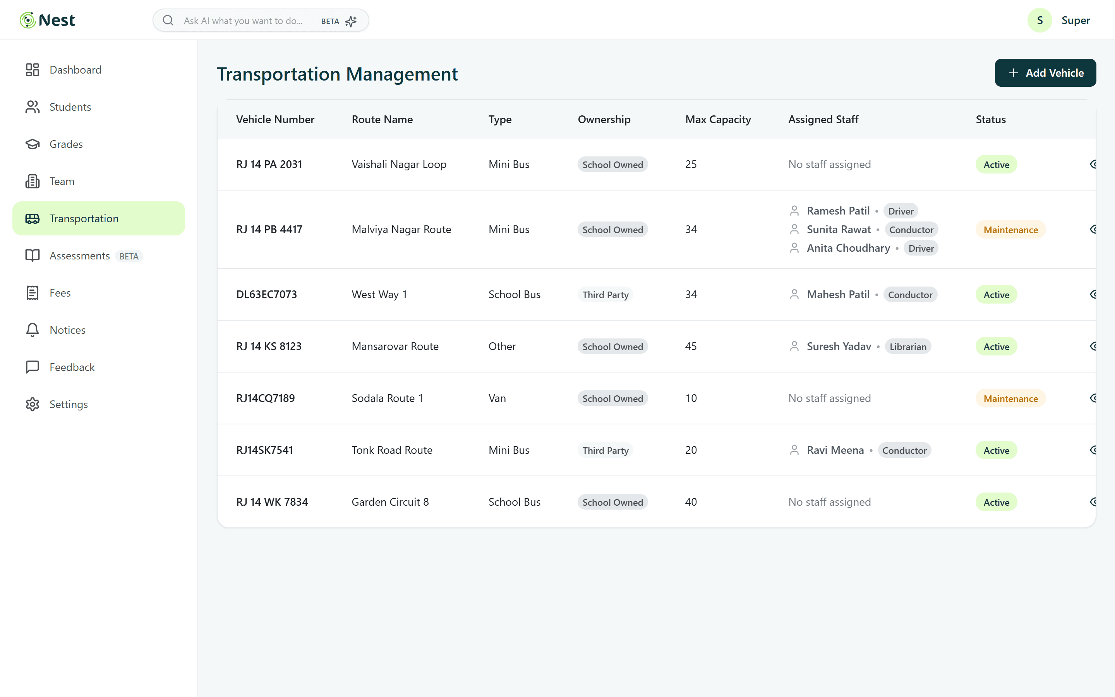The width and height of the screenshot is (1115, 697).
Task: View details eye icon for RJ 14 PB 4417
Action: pyautogui.click(x=1093, y=229)
